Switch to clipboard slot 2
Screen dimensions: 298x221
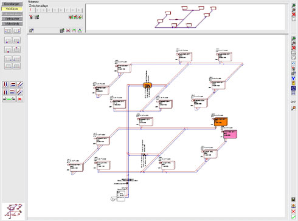click(38, 10)
